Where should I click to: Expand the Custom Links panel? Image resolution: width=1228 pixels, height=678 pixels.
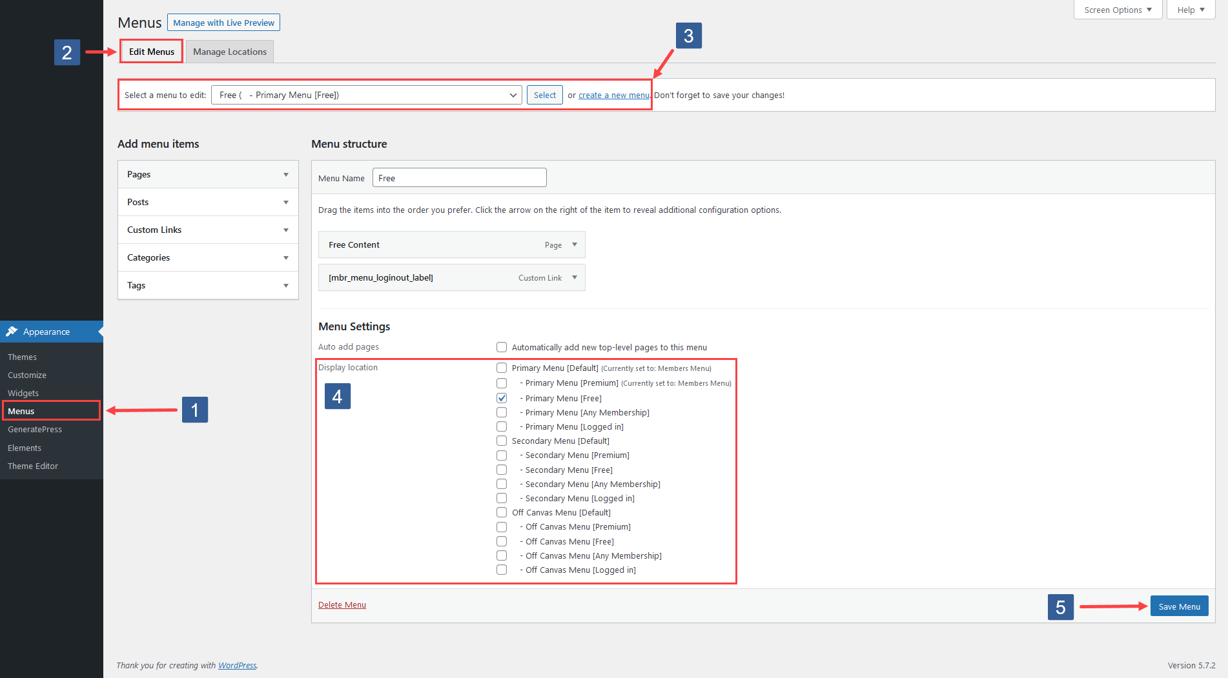click(x=286, y=230)
